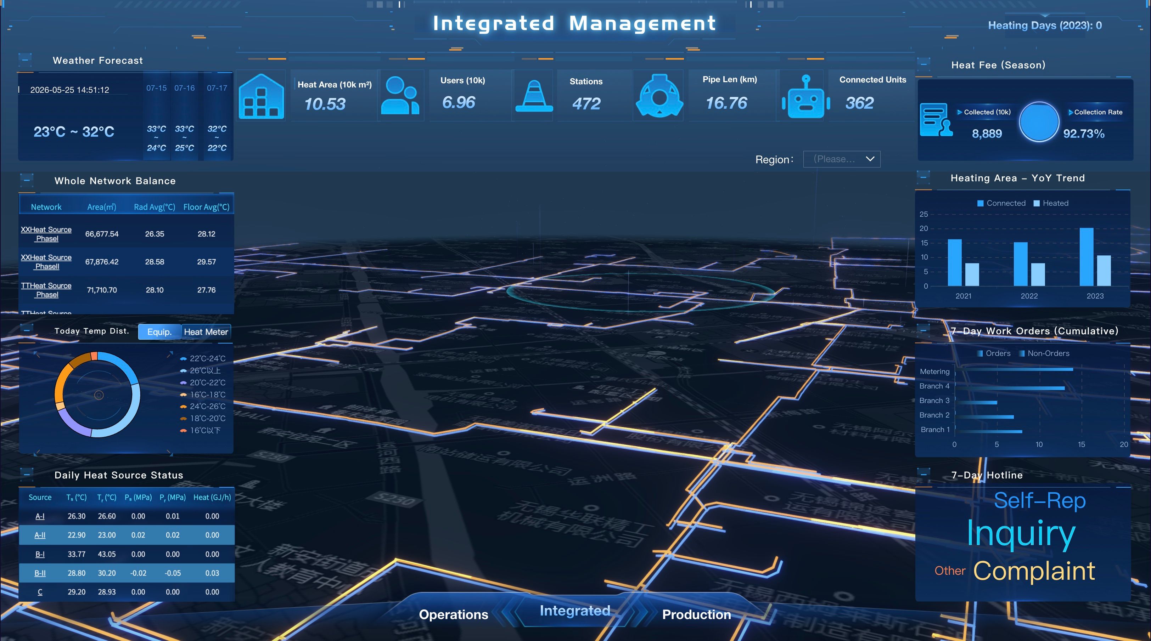Open the Production view
This screenshot has height=641, width=1151.
(697, 614)
